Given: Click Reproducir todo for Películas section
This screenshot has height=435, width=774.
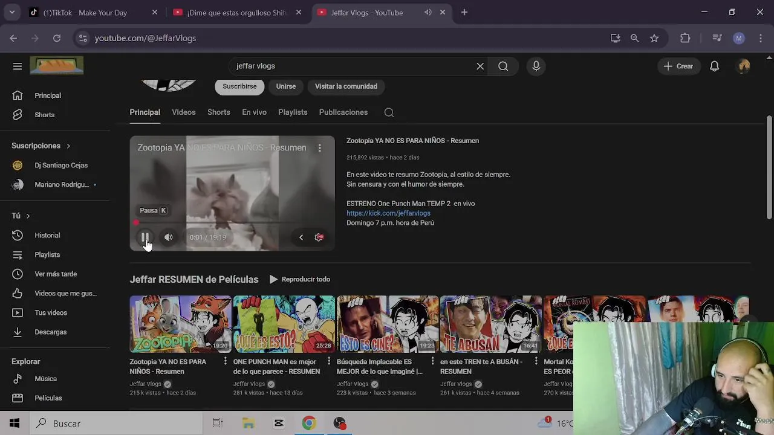Looking at the screenshot, I should (300, 279).
